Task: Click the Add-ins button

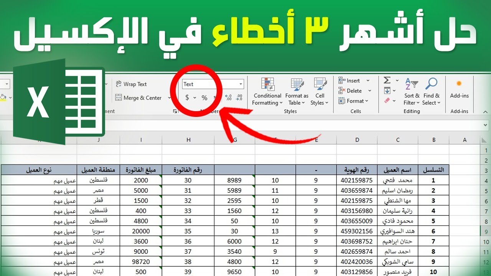Action: tap(460, 89)
